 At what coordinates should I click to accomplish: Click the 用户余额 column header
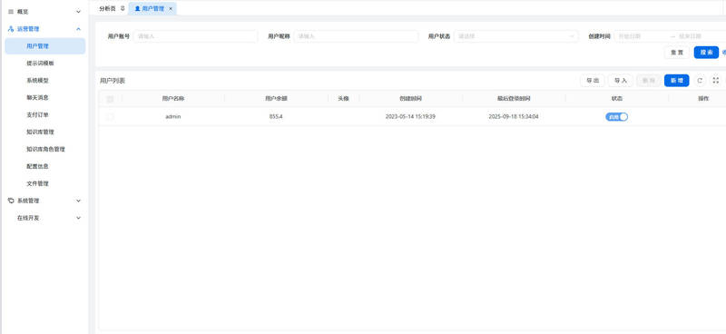tap(276, 99)
